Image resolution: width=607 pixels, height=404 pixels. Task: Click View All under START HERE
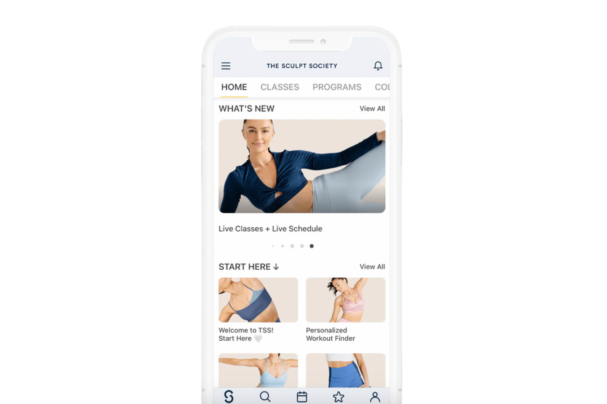tap(372, 266)
